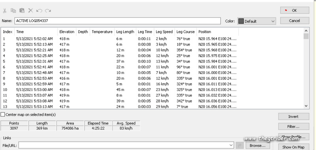Click the Copy icon in toolbar
The width and height of the screenshot is (316, 150).
(x=13, y=11)
